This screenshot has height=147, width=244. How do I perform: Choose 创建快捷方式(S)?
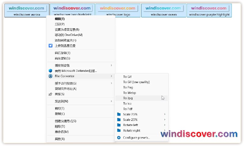click(x=81, y=121)
